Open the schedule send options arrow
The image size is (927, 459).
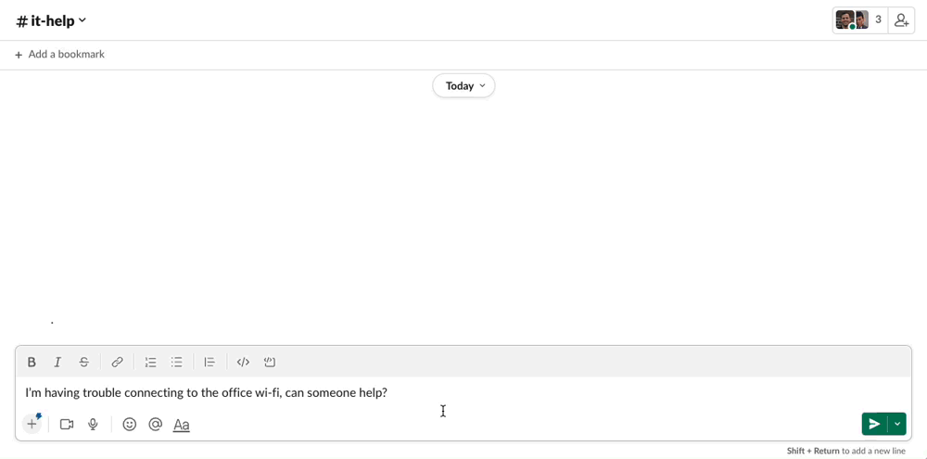(897, 424)
